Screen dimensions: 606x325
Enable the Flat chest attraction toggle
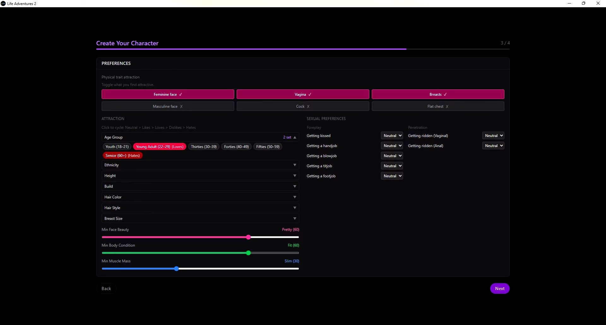[438, 106]
